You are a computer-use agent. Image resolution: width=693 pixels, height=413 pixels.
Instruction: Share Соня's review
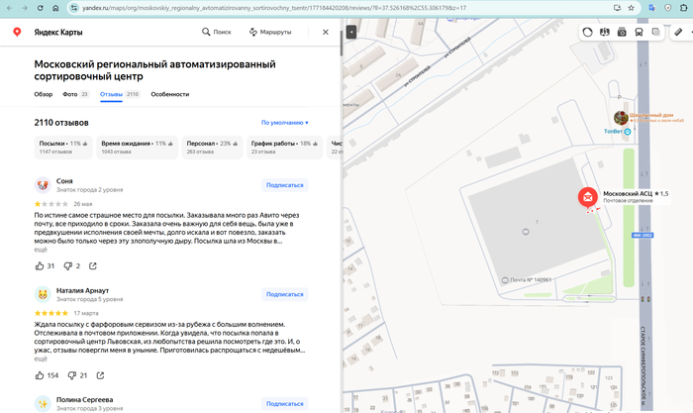(93, 265)
